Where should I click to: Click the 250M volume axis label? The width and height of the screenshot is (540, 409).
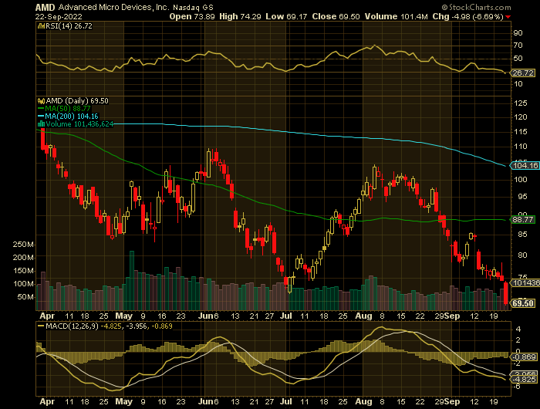pos(23,245)
